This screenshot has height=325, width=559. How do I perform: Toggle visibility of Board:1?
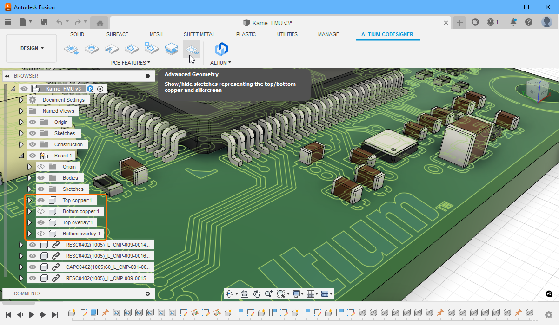click(33, 156)
